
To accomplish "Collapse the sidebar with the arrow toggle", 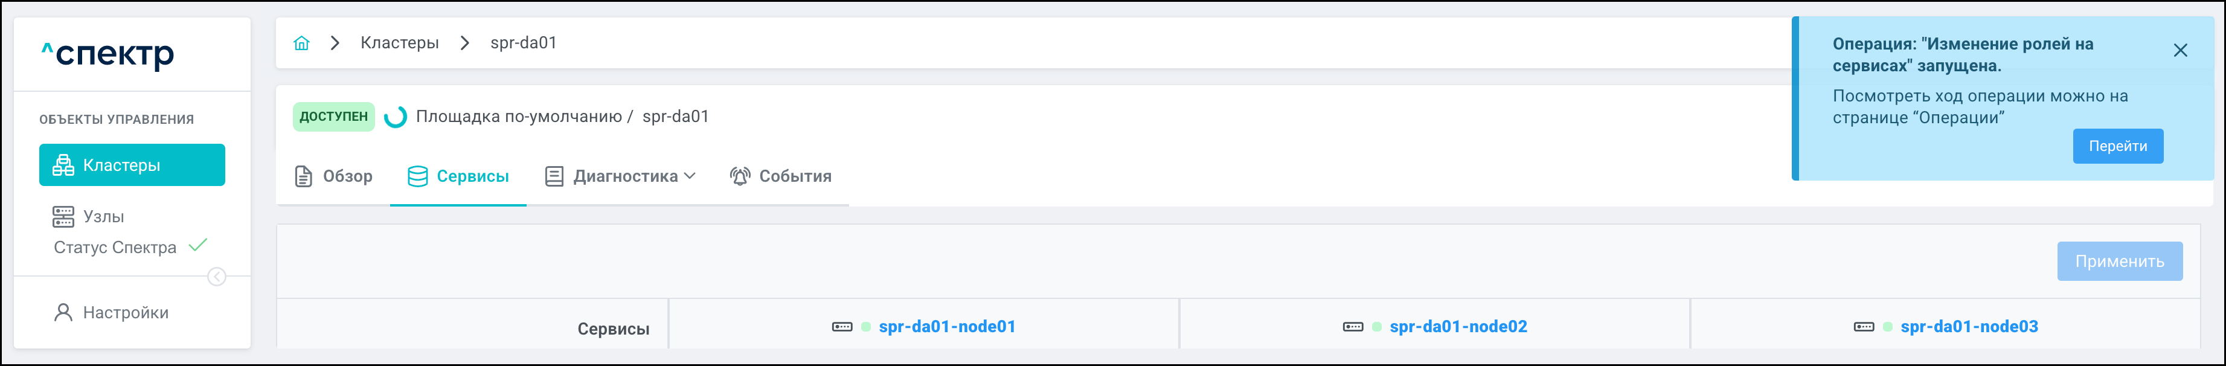I will point(217,277).
